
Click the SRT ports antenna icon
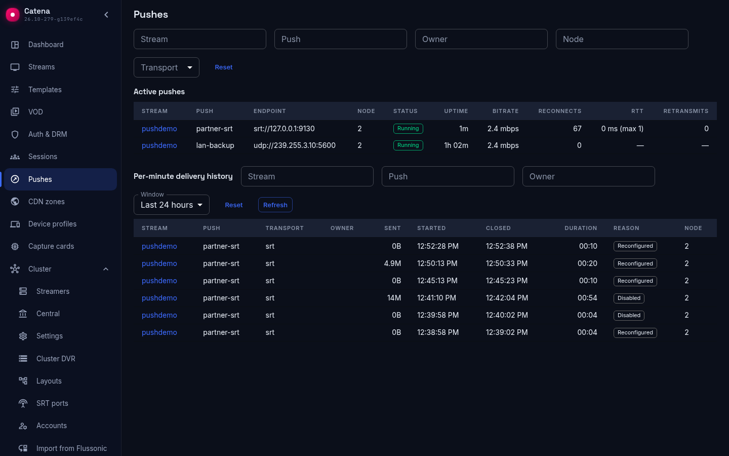tap(23, 403)
